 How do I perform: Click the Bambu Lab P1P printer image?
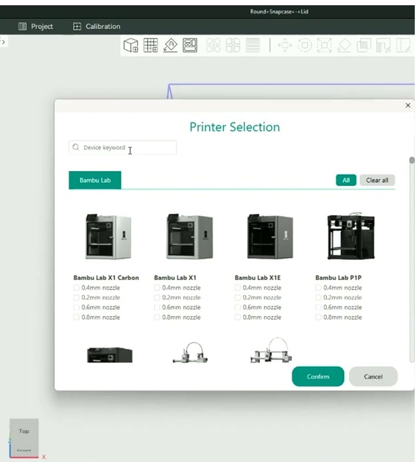351,236
